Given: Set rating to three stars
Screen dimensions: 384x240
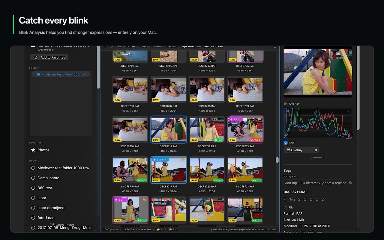Looking at the screenshot, I should pyautogui.click(x=311, y=199).
